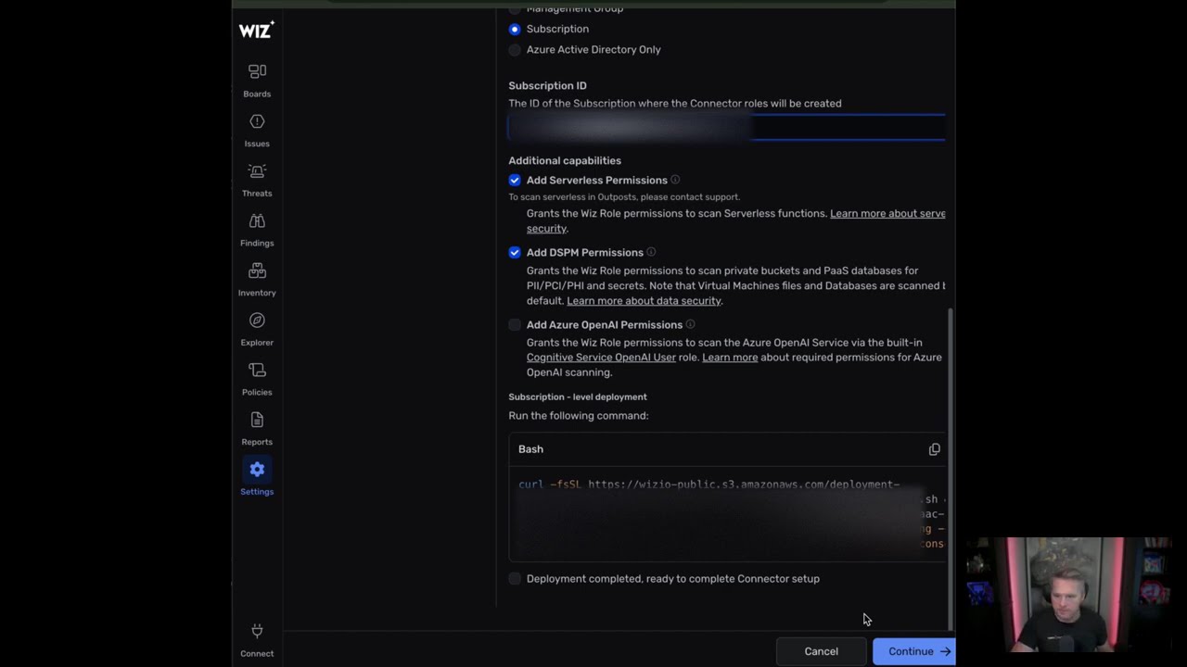
Task: Uncheck Add DSPM Permissions
Action: tap(515, 252)
